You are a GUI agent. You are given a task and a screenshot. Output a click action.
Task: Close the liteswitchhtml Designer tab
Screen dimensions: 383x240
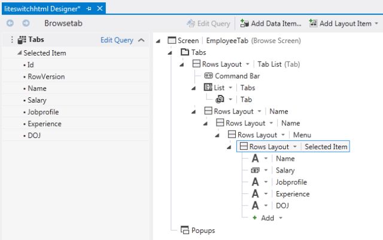click(100, 8)
